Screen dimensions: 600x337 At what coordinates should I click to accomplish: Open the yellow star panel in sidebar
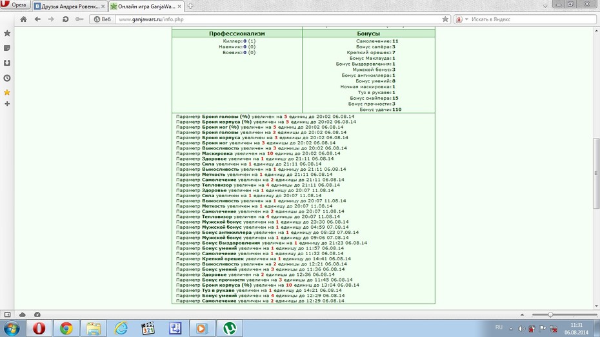coord(7,92)
